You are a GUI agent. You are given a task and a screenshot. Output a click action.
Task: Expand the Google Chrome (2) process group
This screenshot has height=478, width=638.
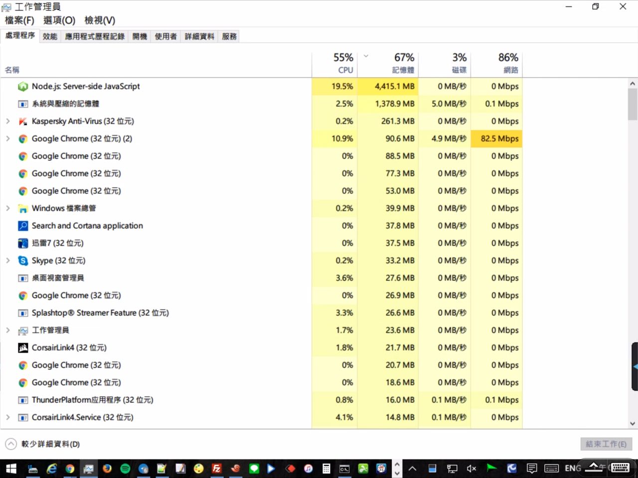tap(8, 139)
